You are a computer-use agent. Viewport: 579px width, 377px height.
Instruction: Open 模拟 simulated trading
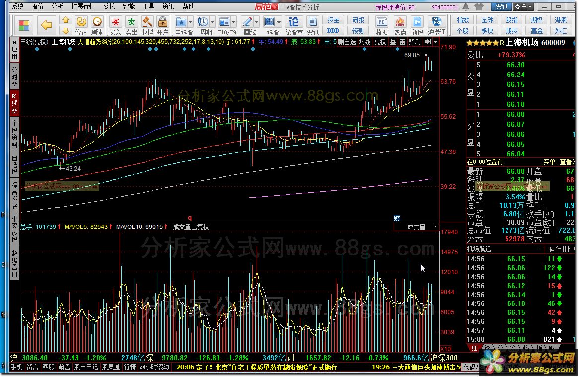(x=147, y=25)
